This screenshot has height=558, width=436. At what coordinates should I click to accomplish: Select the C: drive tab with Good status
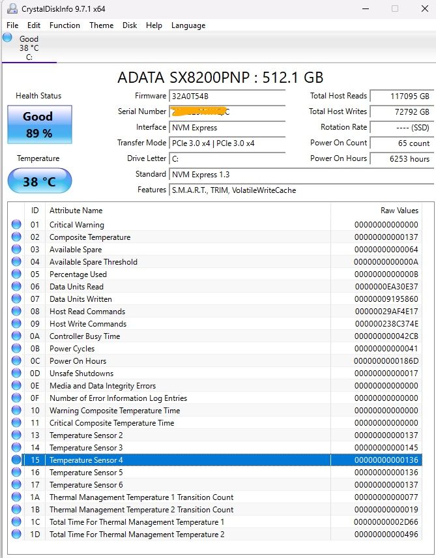click(x=29, y=48)
